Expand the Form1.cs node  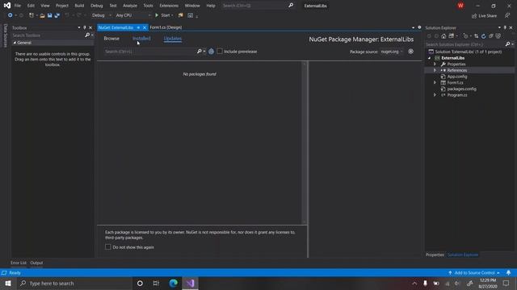tap(435, 82)
